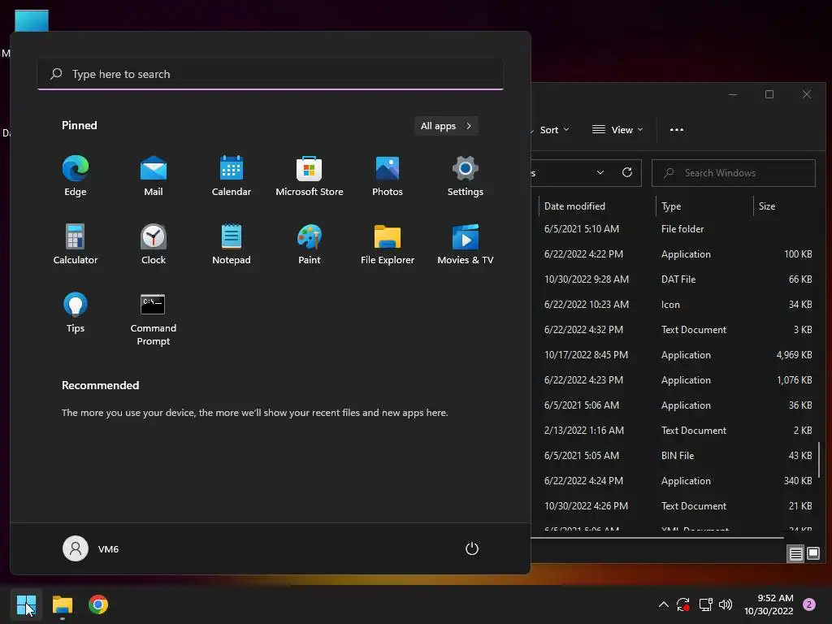Open the notification center badge
832x624 pixels.
pyautogui.click(x=809, y=604)
